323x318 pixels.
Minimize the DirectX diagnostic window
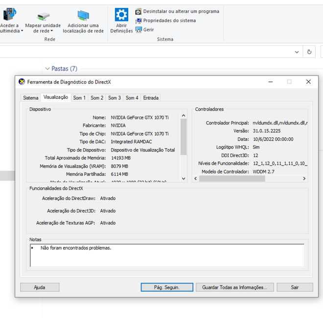coord(271,82)
